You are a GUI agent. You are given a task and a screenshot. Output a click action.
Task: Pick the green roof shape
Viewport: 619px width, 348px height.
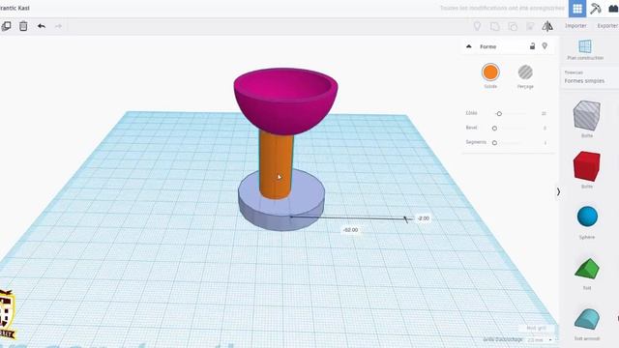(587, 269)
